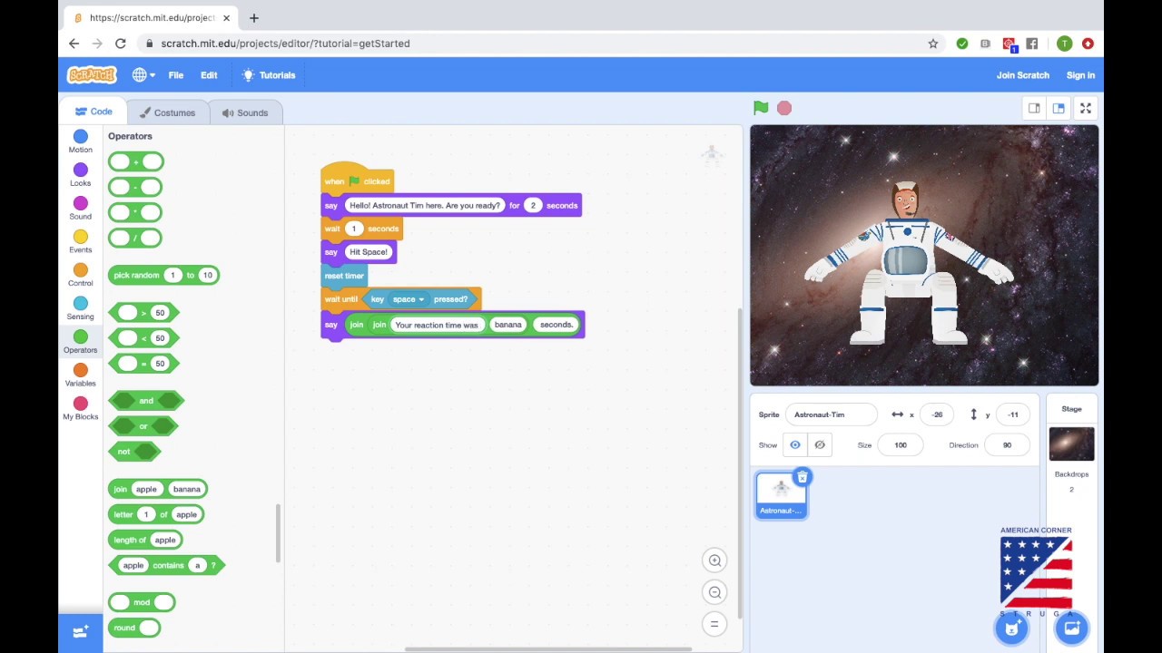
Task: Enter full screen stage mode
Action: coord(1085,108)
